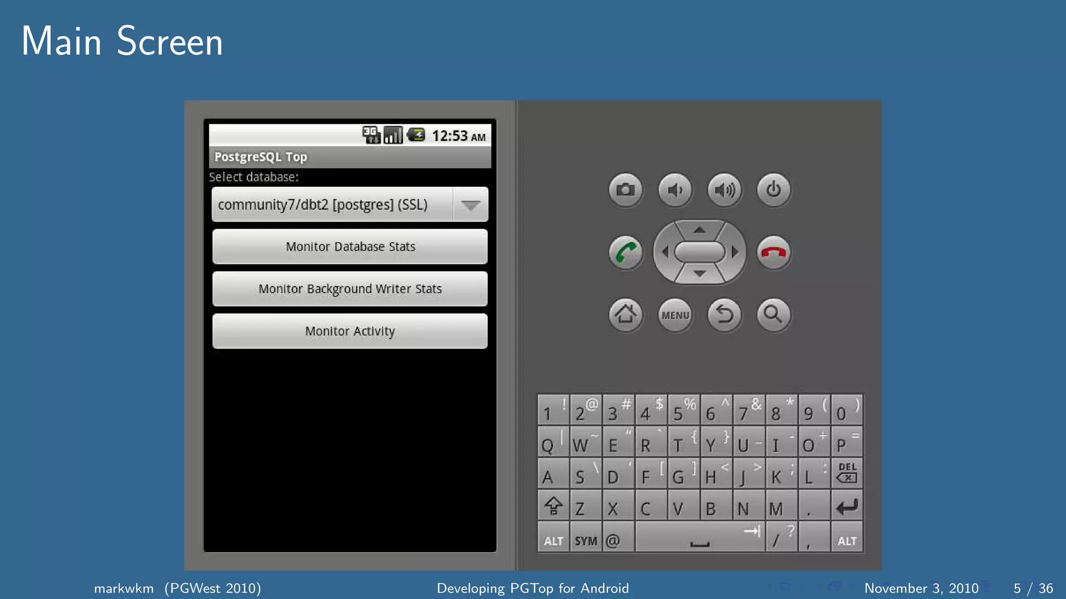Click the 0 key on keyboard

pyautogui.click(x=847, y=409)
